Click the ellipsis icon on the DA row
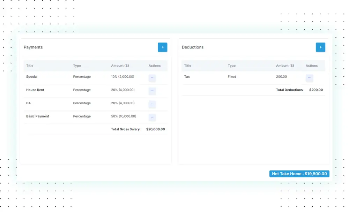The height and width of the screenshot is (214, 349). (x=152, y=104)
